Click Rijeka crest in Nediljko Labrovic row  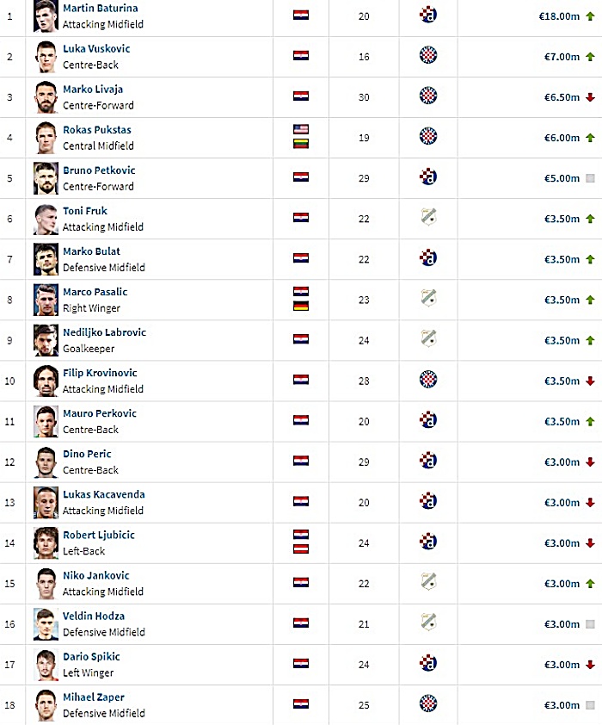coord(428,339)
